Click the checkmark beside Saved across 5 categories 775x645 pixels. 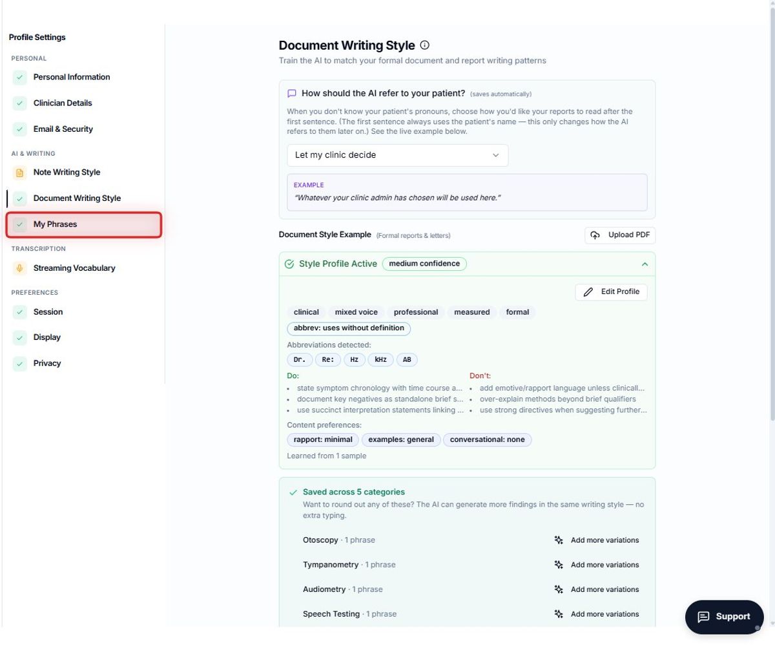pyautogui.click(x=293, y=492)
